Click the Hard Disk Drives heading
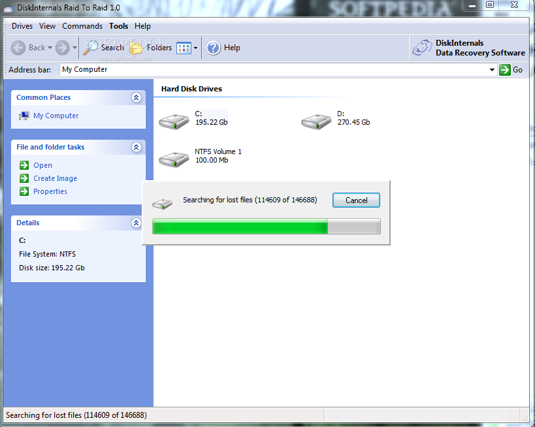The image size is (535, 427). [191, 89]
